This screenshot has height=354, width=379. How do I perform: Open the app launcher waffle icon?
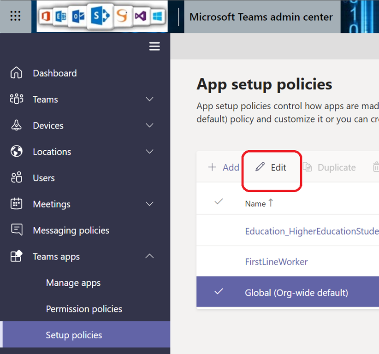coord(15,17)
